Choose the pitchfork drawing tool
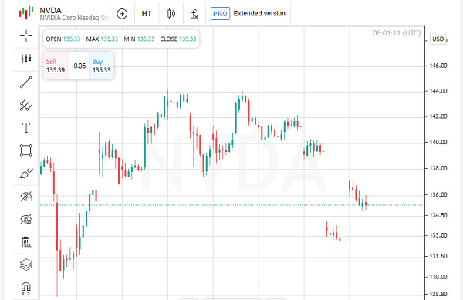Image resolution: width=463 pixels, height=300 pixels. pos(26,105)
